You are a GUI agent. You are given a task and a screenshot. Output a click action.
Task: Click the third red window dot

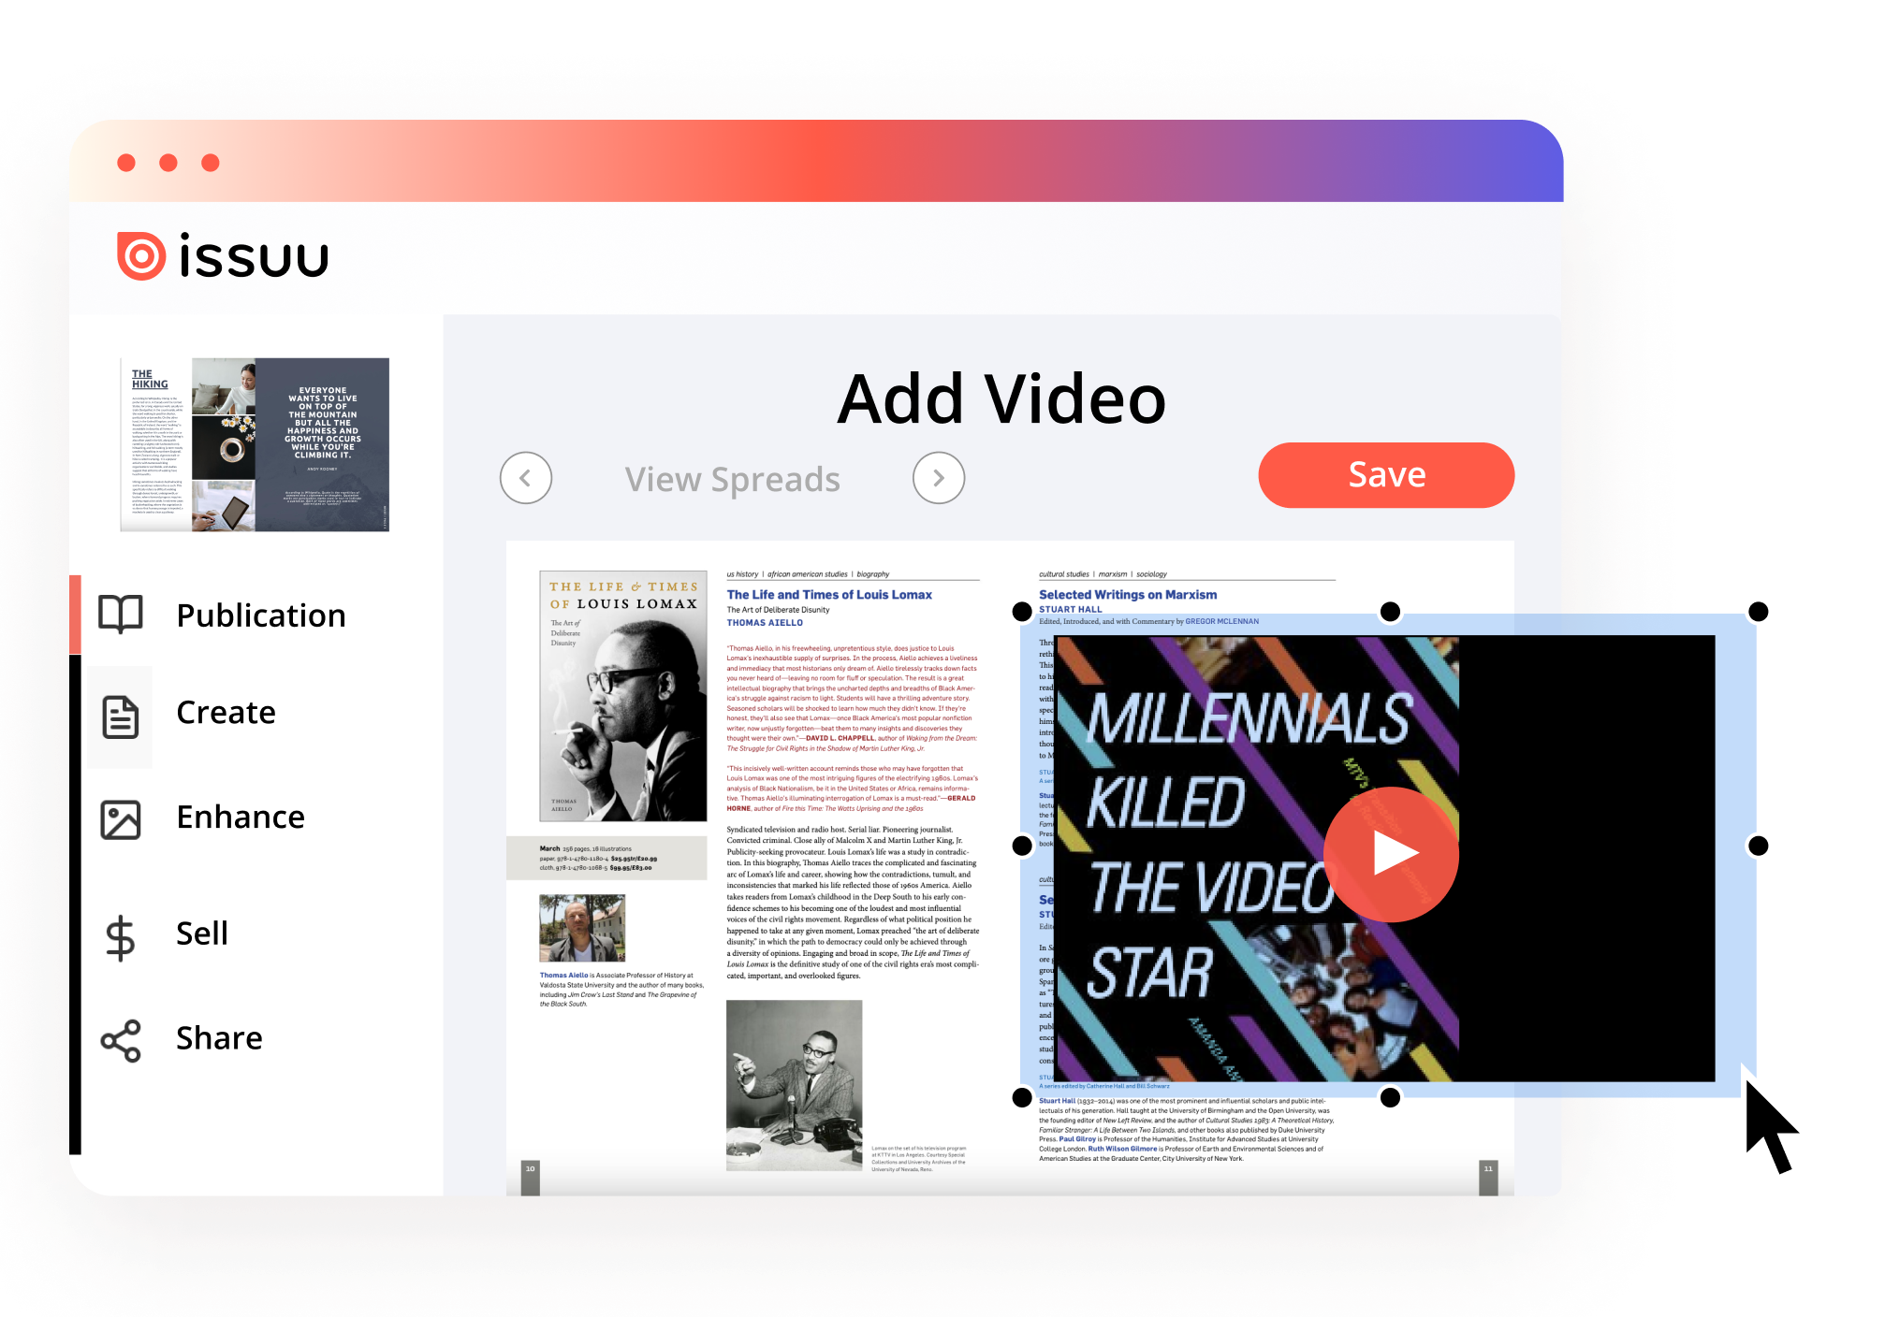point(211,163)
